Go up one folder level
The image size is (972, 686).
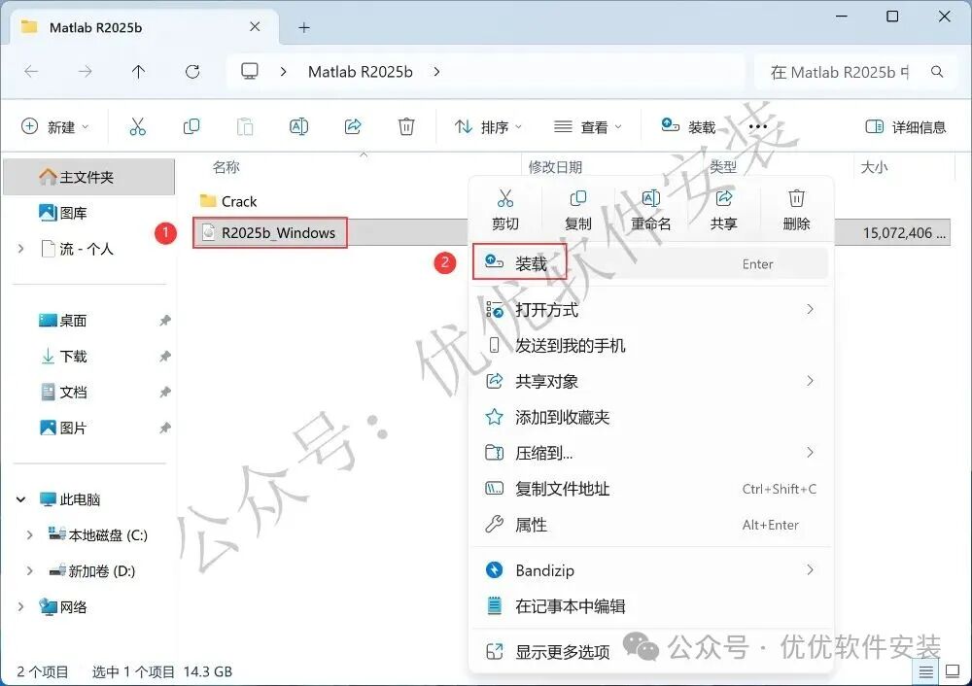pyautogui.click(x=138, y=72)
